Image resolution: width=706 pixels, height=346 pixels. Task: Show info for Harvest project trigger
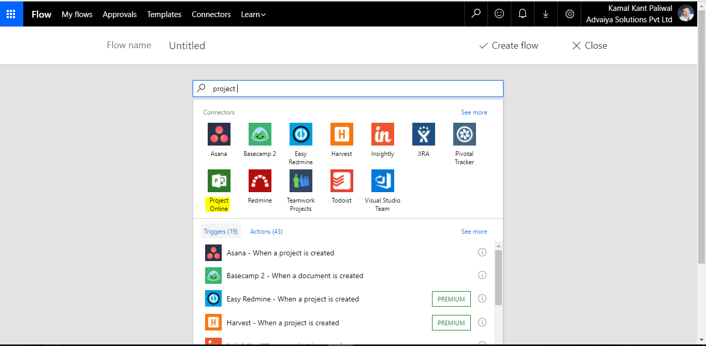point(482,323)
